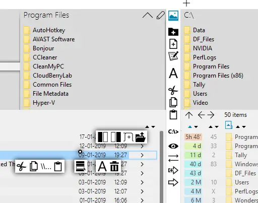Click thumbnail view icon in right pane header
The image size is (258, 203).
point(229,125)
